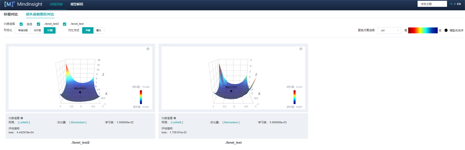Viewport: 465px width, 150px height.
Task: Click fullscreen icon on lenet_test chart
Action: pos(301,49)
